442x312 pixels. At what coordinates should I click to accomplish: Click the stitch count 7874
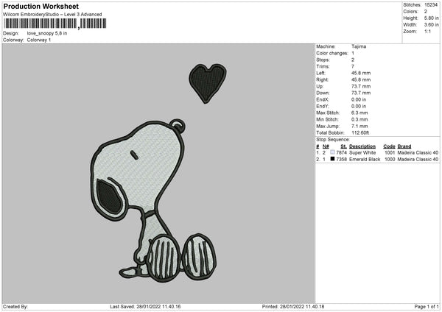341,152
